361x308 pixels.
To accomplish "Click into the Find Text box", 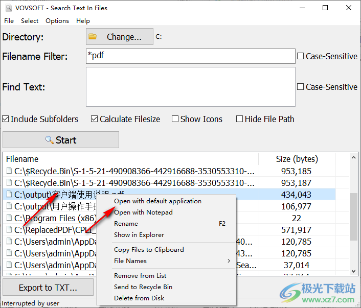I will [190, 87].
